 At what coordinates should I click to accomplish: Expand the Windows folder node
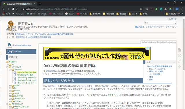pos(10,101)
